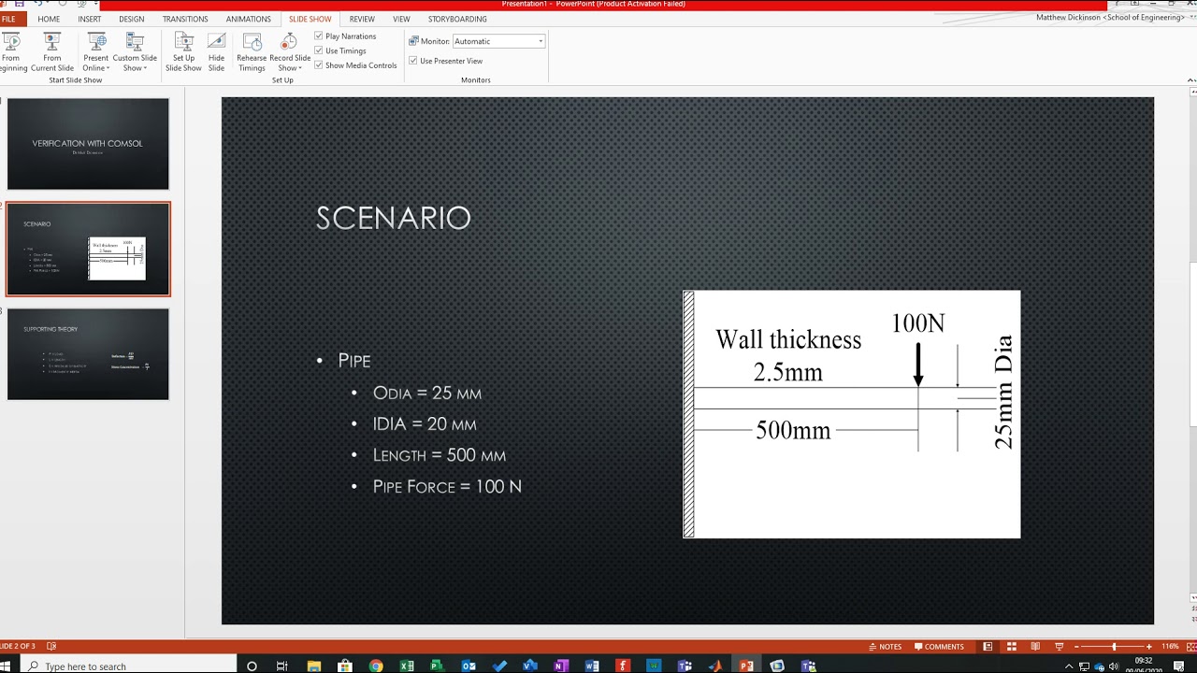Open Word from taskbar
Viewport: 1197px width, 673px height.
592,666
